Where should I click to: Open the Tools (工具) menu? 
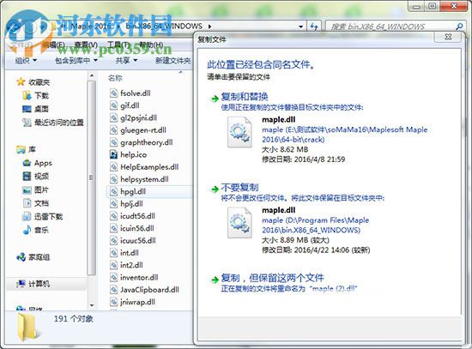click(x=119, y=45)
